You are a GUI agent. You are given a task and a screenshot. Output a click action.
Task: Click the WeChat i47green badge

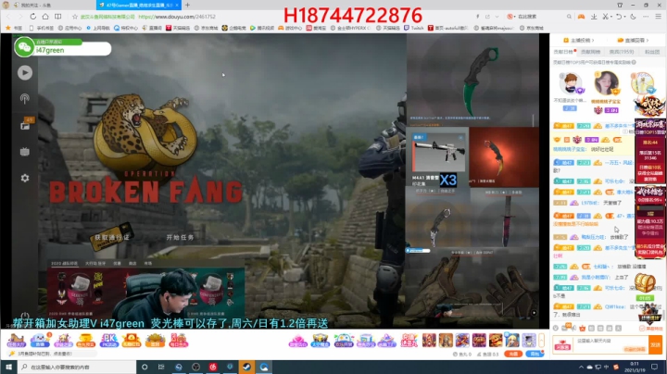(x=63, y=46)
